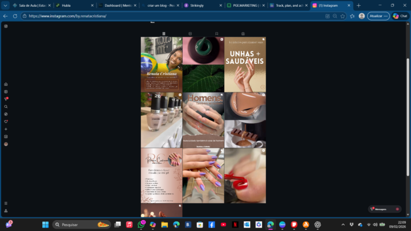
Task: Open the Homens nail care post
Action: (x=203, y=120)
